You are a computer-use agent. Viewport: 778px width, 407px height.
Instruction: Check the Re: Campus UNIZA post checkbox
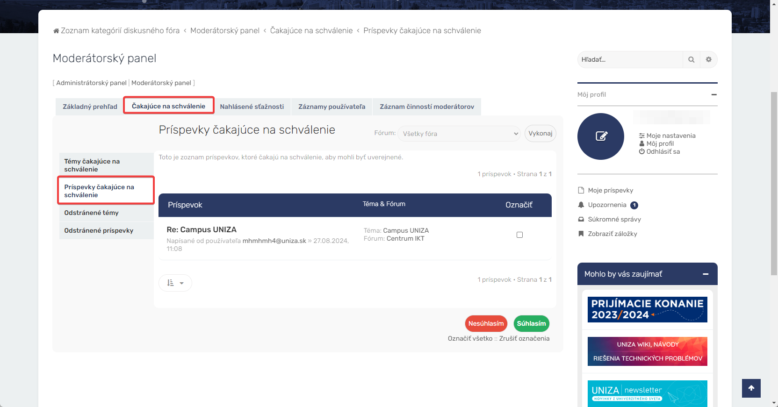click(519, 235)
